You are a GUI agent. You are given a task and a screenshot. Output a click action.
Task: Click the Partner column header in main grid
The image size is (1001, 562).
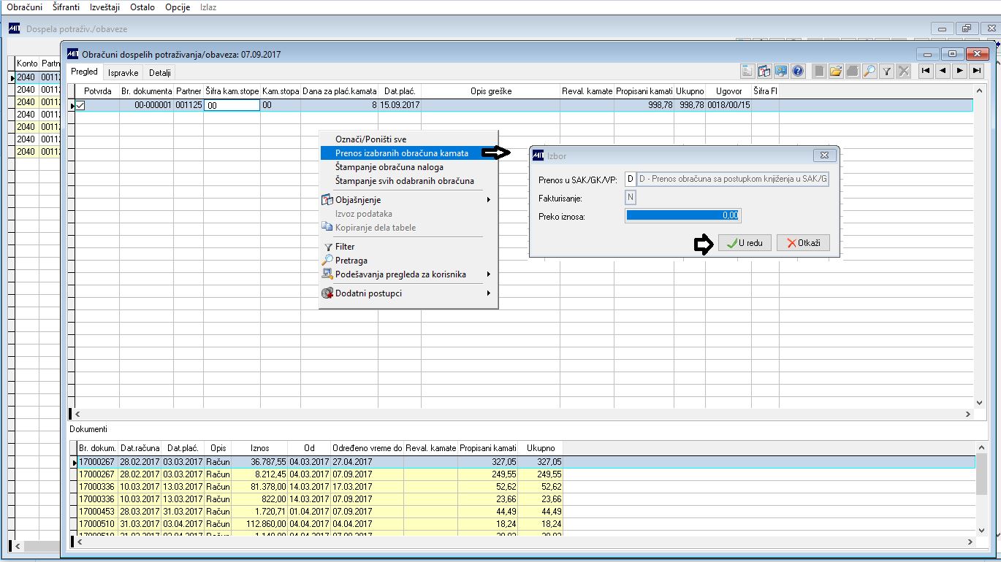coord(189,91)
